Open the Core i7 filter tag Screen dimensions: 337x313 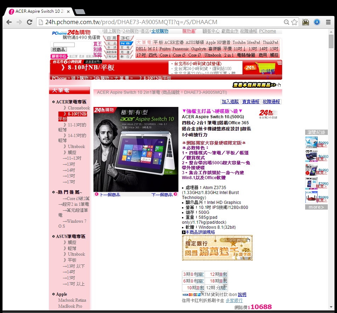coord(194,55)
